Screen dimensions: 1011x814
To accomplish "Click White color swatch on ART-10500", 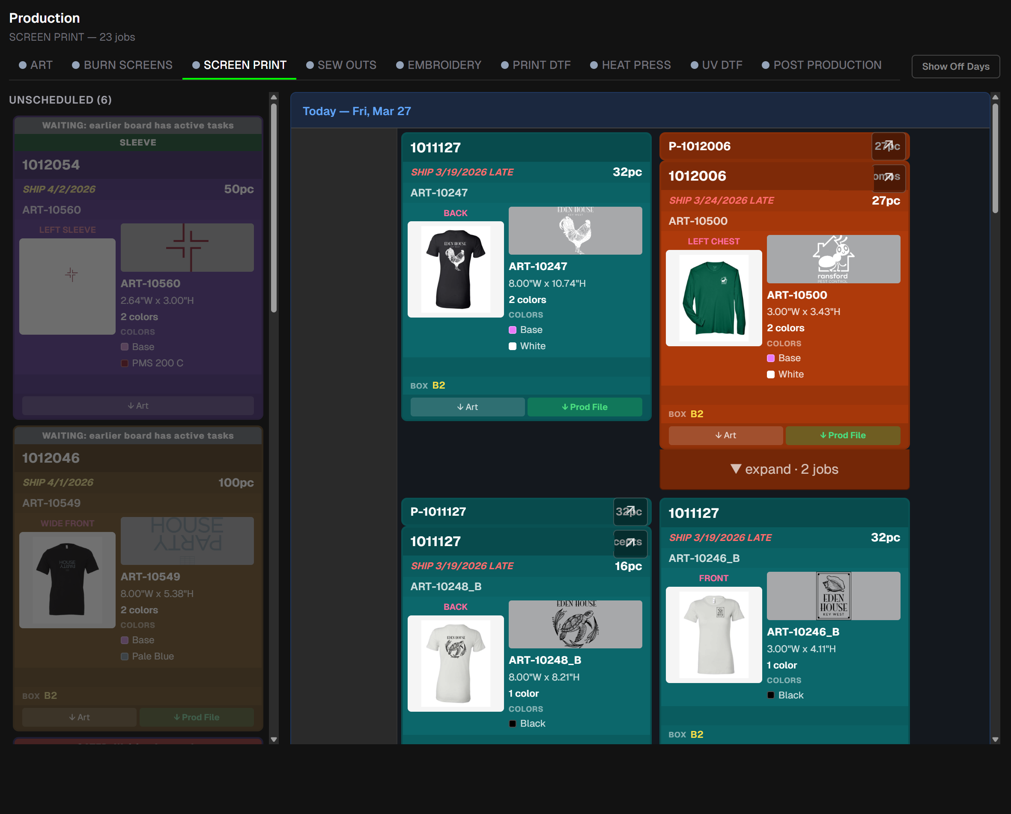I will [770, 374].
